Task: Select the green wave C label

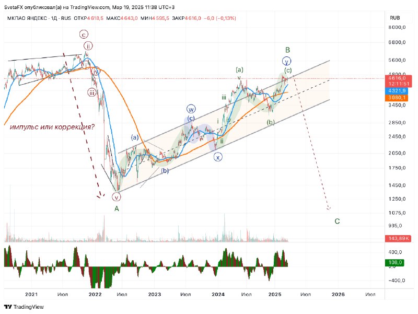Action: click(x=337, y=221)
